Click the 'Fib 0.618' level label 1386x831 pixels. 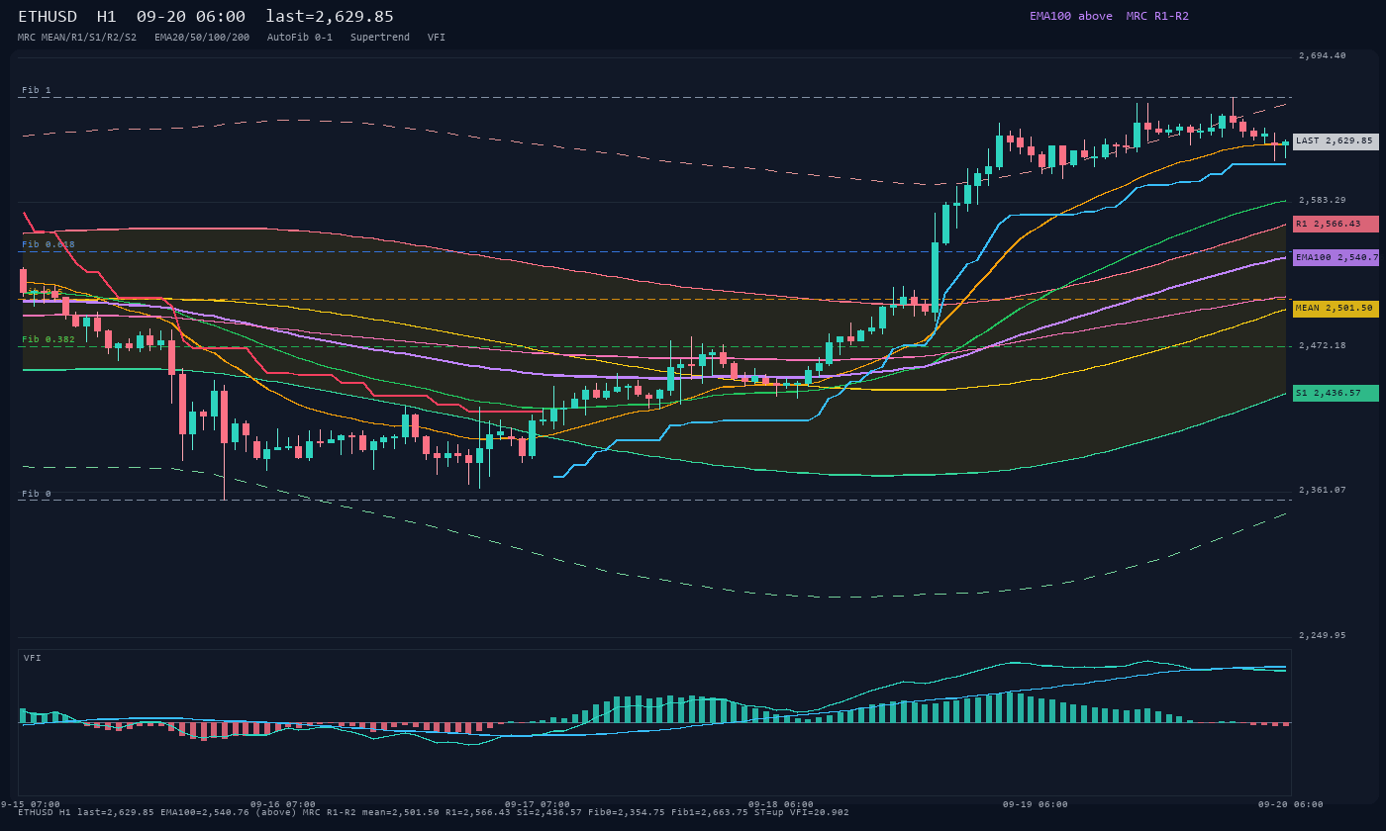pos(49,244)
